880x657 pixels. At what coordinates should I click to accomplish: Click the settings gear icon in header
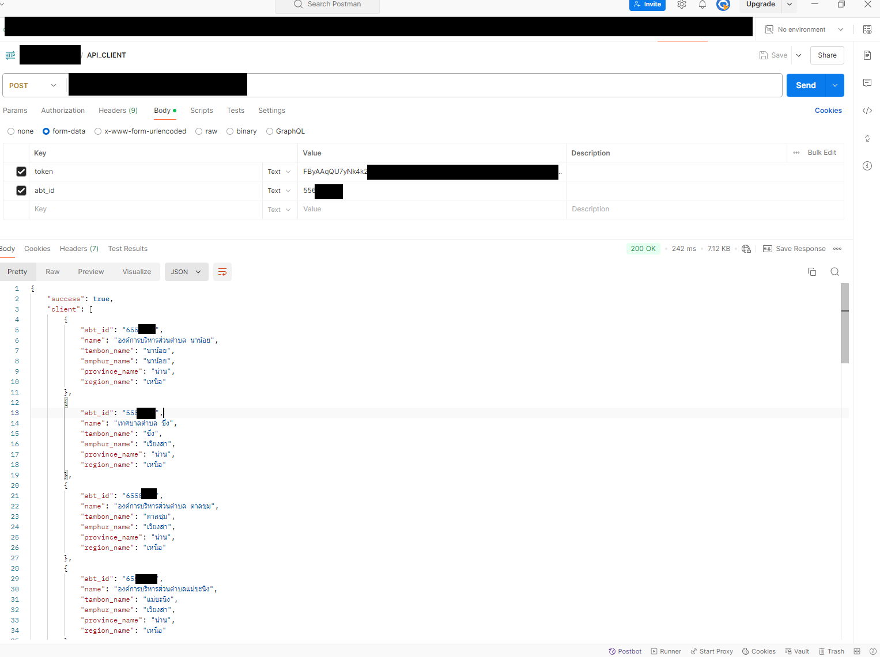coord(682,5)
